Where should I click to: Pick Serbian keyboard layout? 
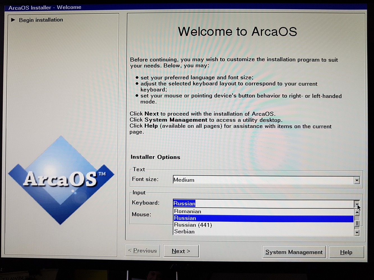point(263,232)
